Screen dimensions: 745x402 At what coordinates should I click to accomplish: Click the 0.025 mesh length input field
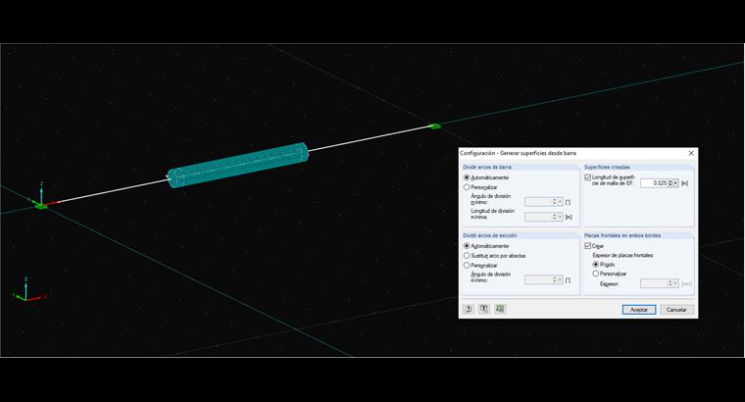pos(654,183)
